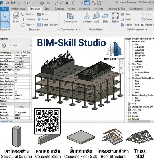Image resolution: width=154 pixels, height=160 pixels.
Task: Select Analytical Model in 3D Views
Action: tap(142, 72)
